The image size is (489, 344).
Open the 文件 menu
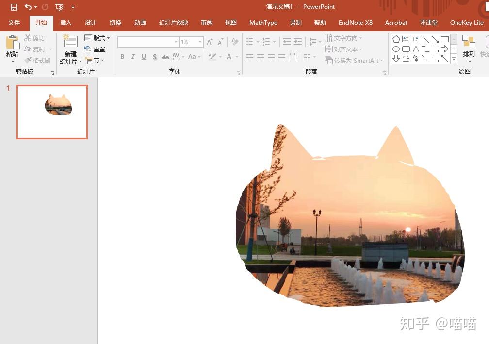click(14, 22)
